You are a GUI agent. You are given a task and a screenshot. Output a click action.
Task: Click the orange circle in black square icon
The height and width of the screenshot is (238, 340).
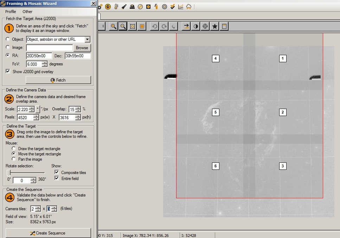point(148,7)
